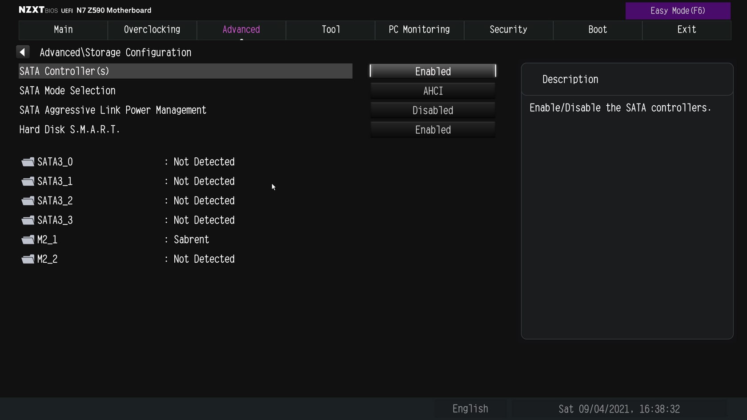The width and height of the screenshot is (747, 420).
Task: Click the SATA3_2 drive icon
Action: pyautogui.click(x=28, y=201)
